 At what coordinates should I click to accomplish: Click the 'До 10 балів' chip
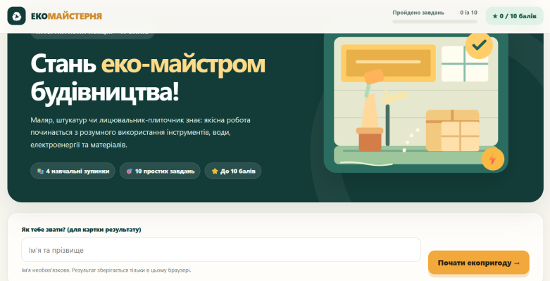click(233, 171)
